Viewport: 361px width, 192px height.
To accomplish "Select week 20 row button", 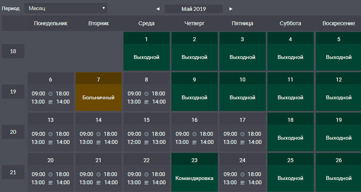I will tap(13, 132).
